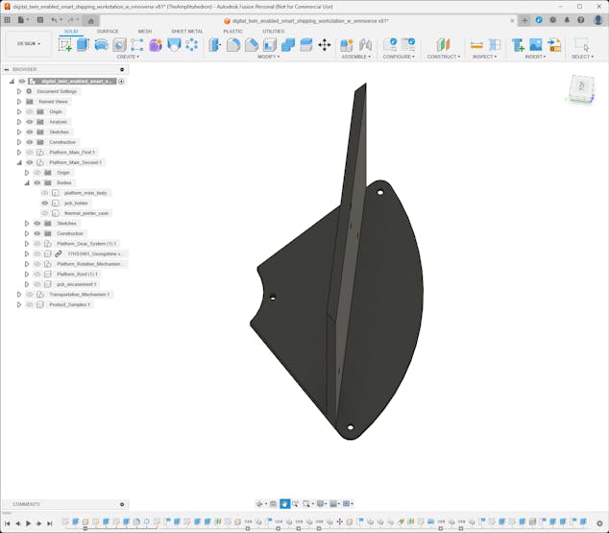Click the Create Sketch icon
This screenshot has width=609, height=533.
(x=65, y=44)
